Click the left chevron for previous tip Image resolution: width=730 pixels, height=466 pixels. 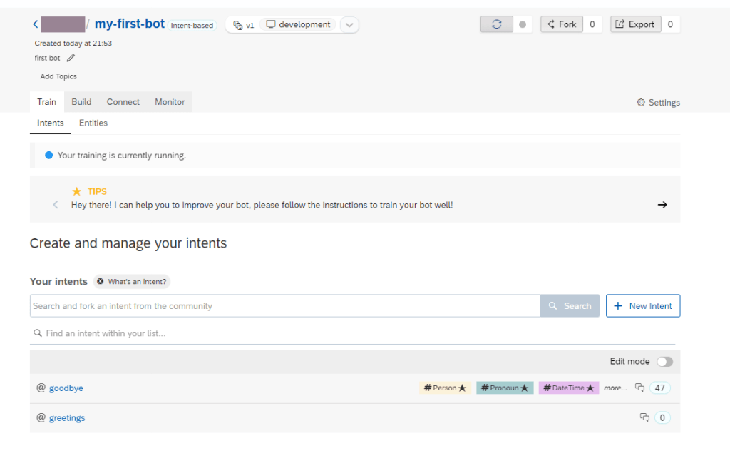click(56, 205)
